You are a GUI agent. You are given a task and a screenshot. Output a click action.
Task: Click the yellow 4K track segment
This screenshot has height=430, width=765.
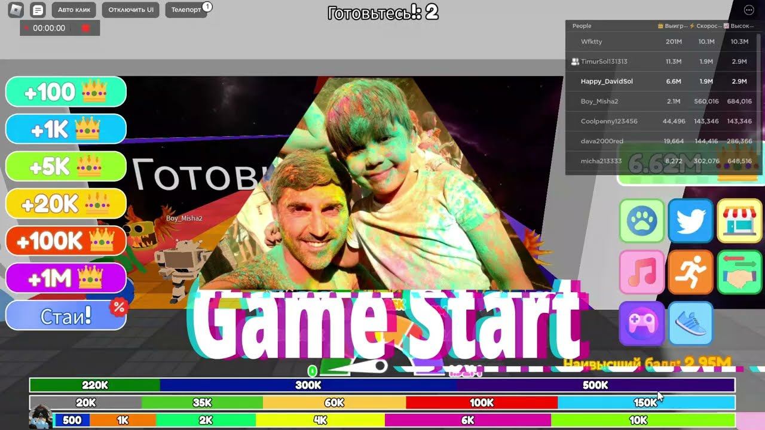320,420
